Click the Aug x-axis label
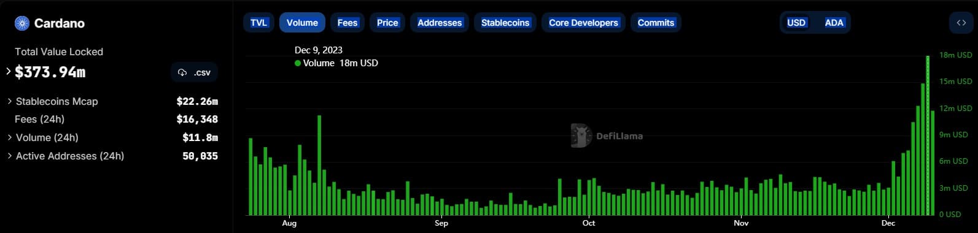 click(289, 223)
